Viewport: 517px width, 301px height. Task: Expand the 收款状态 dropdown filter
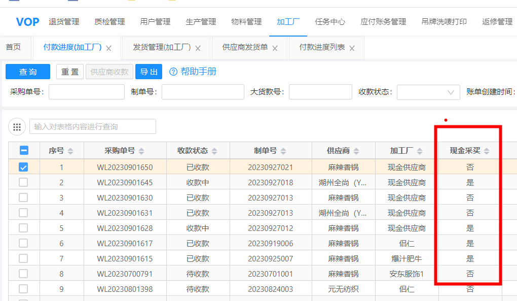tap(428, 92)
